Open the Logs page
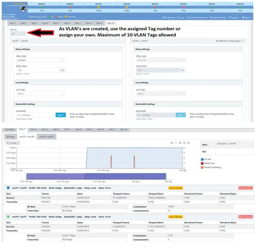 [181, 17]
